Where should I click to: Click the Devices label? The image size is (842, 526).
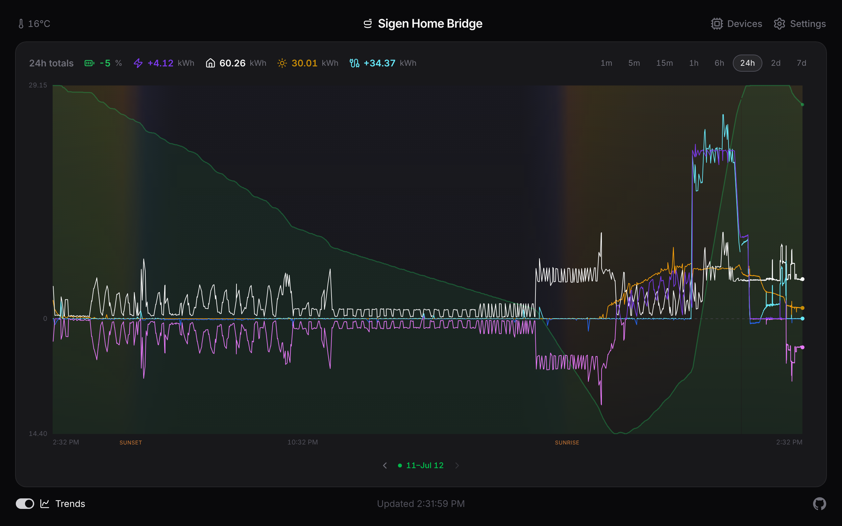point(745,24)
